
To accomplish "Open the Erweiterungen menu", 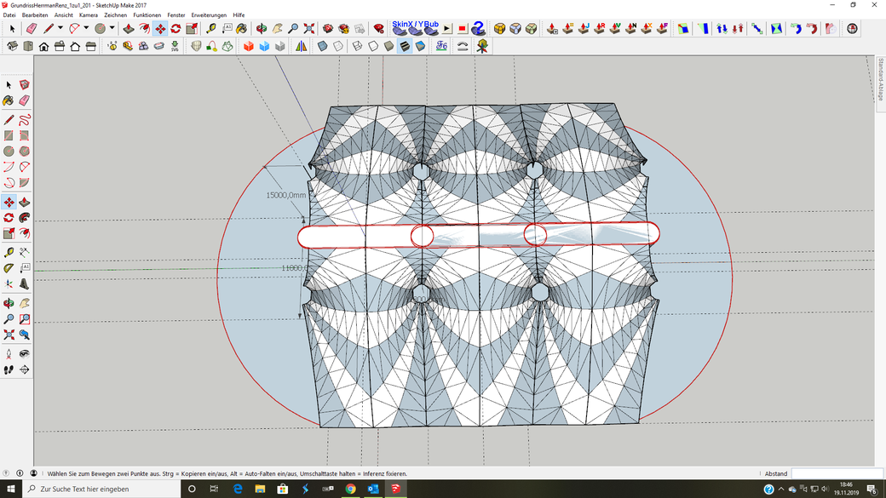I will pyautogui.click(x=209, y=15).
